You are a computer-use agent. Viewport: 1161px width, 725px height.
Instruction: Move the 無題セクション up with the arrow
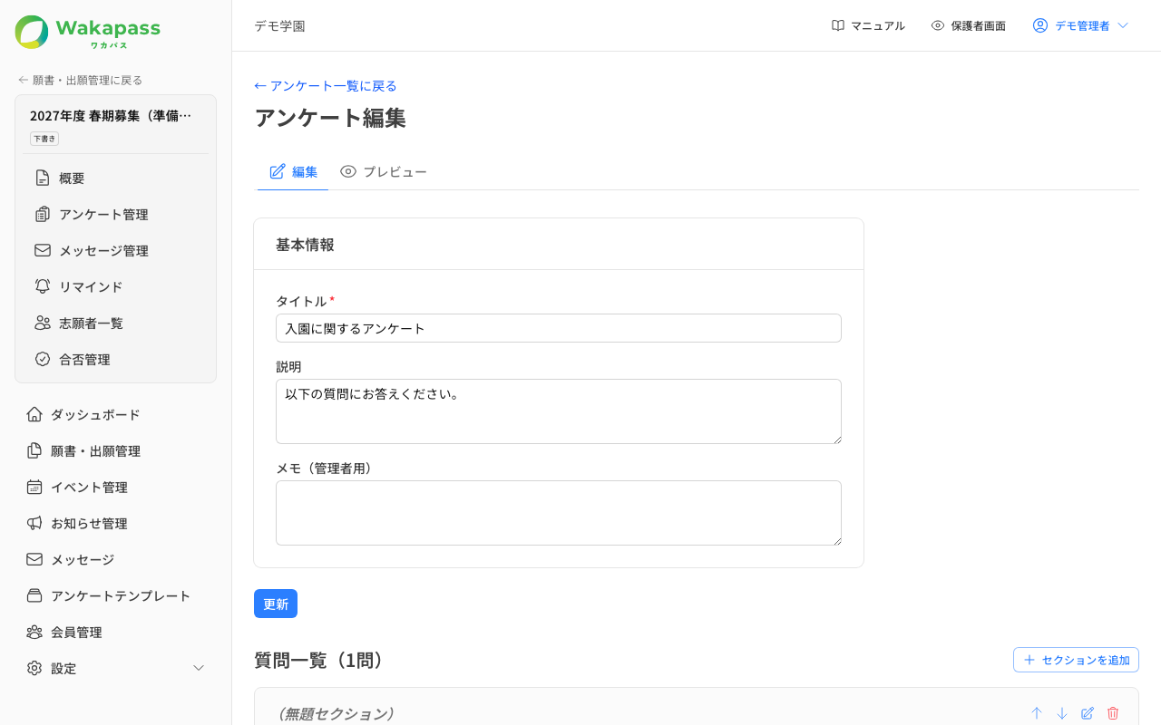[1037, 713]
